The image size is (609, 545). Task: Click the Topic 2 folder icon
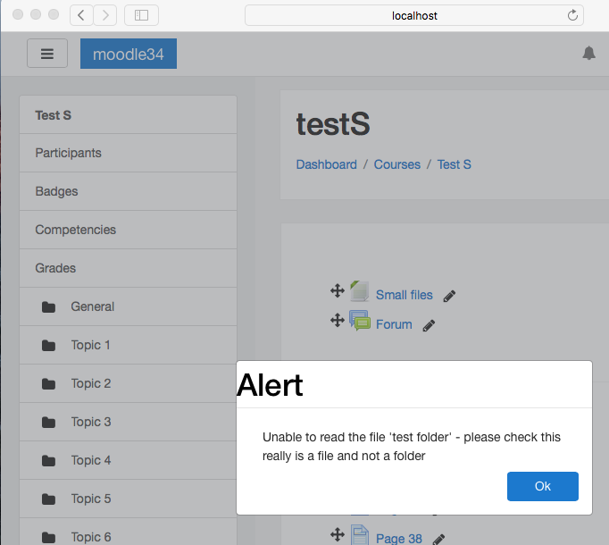[x=48, y=383]
